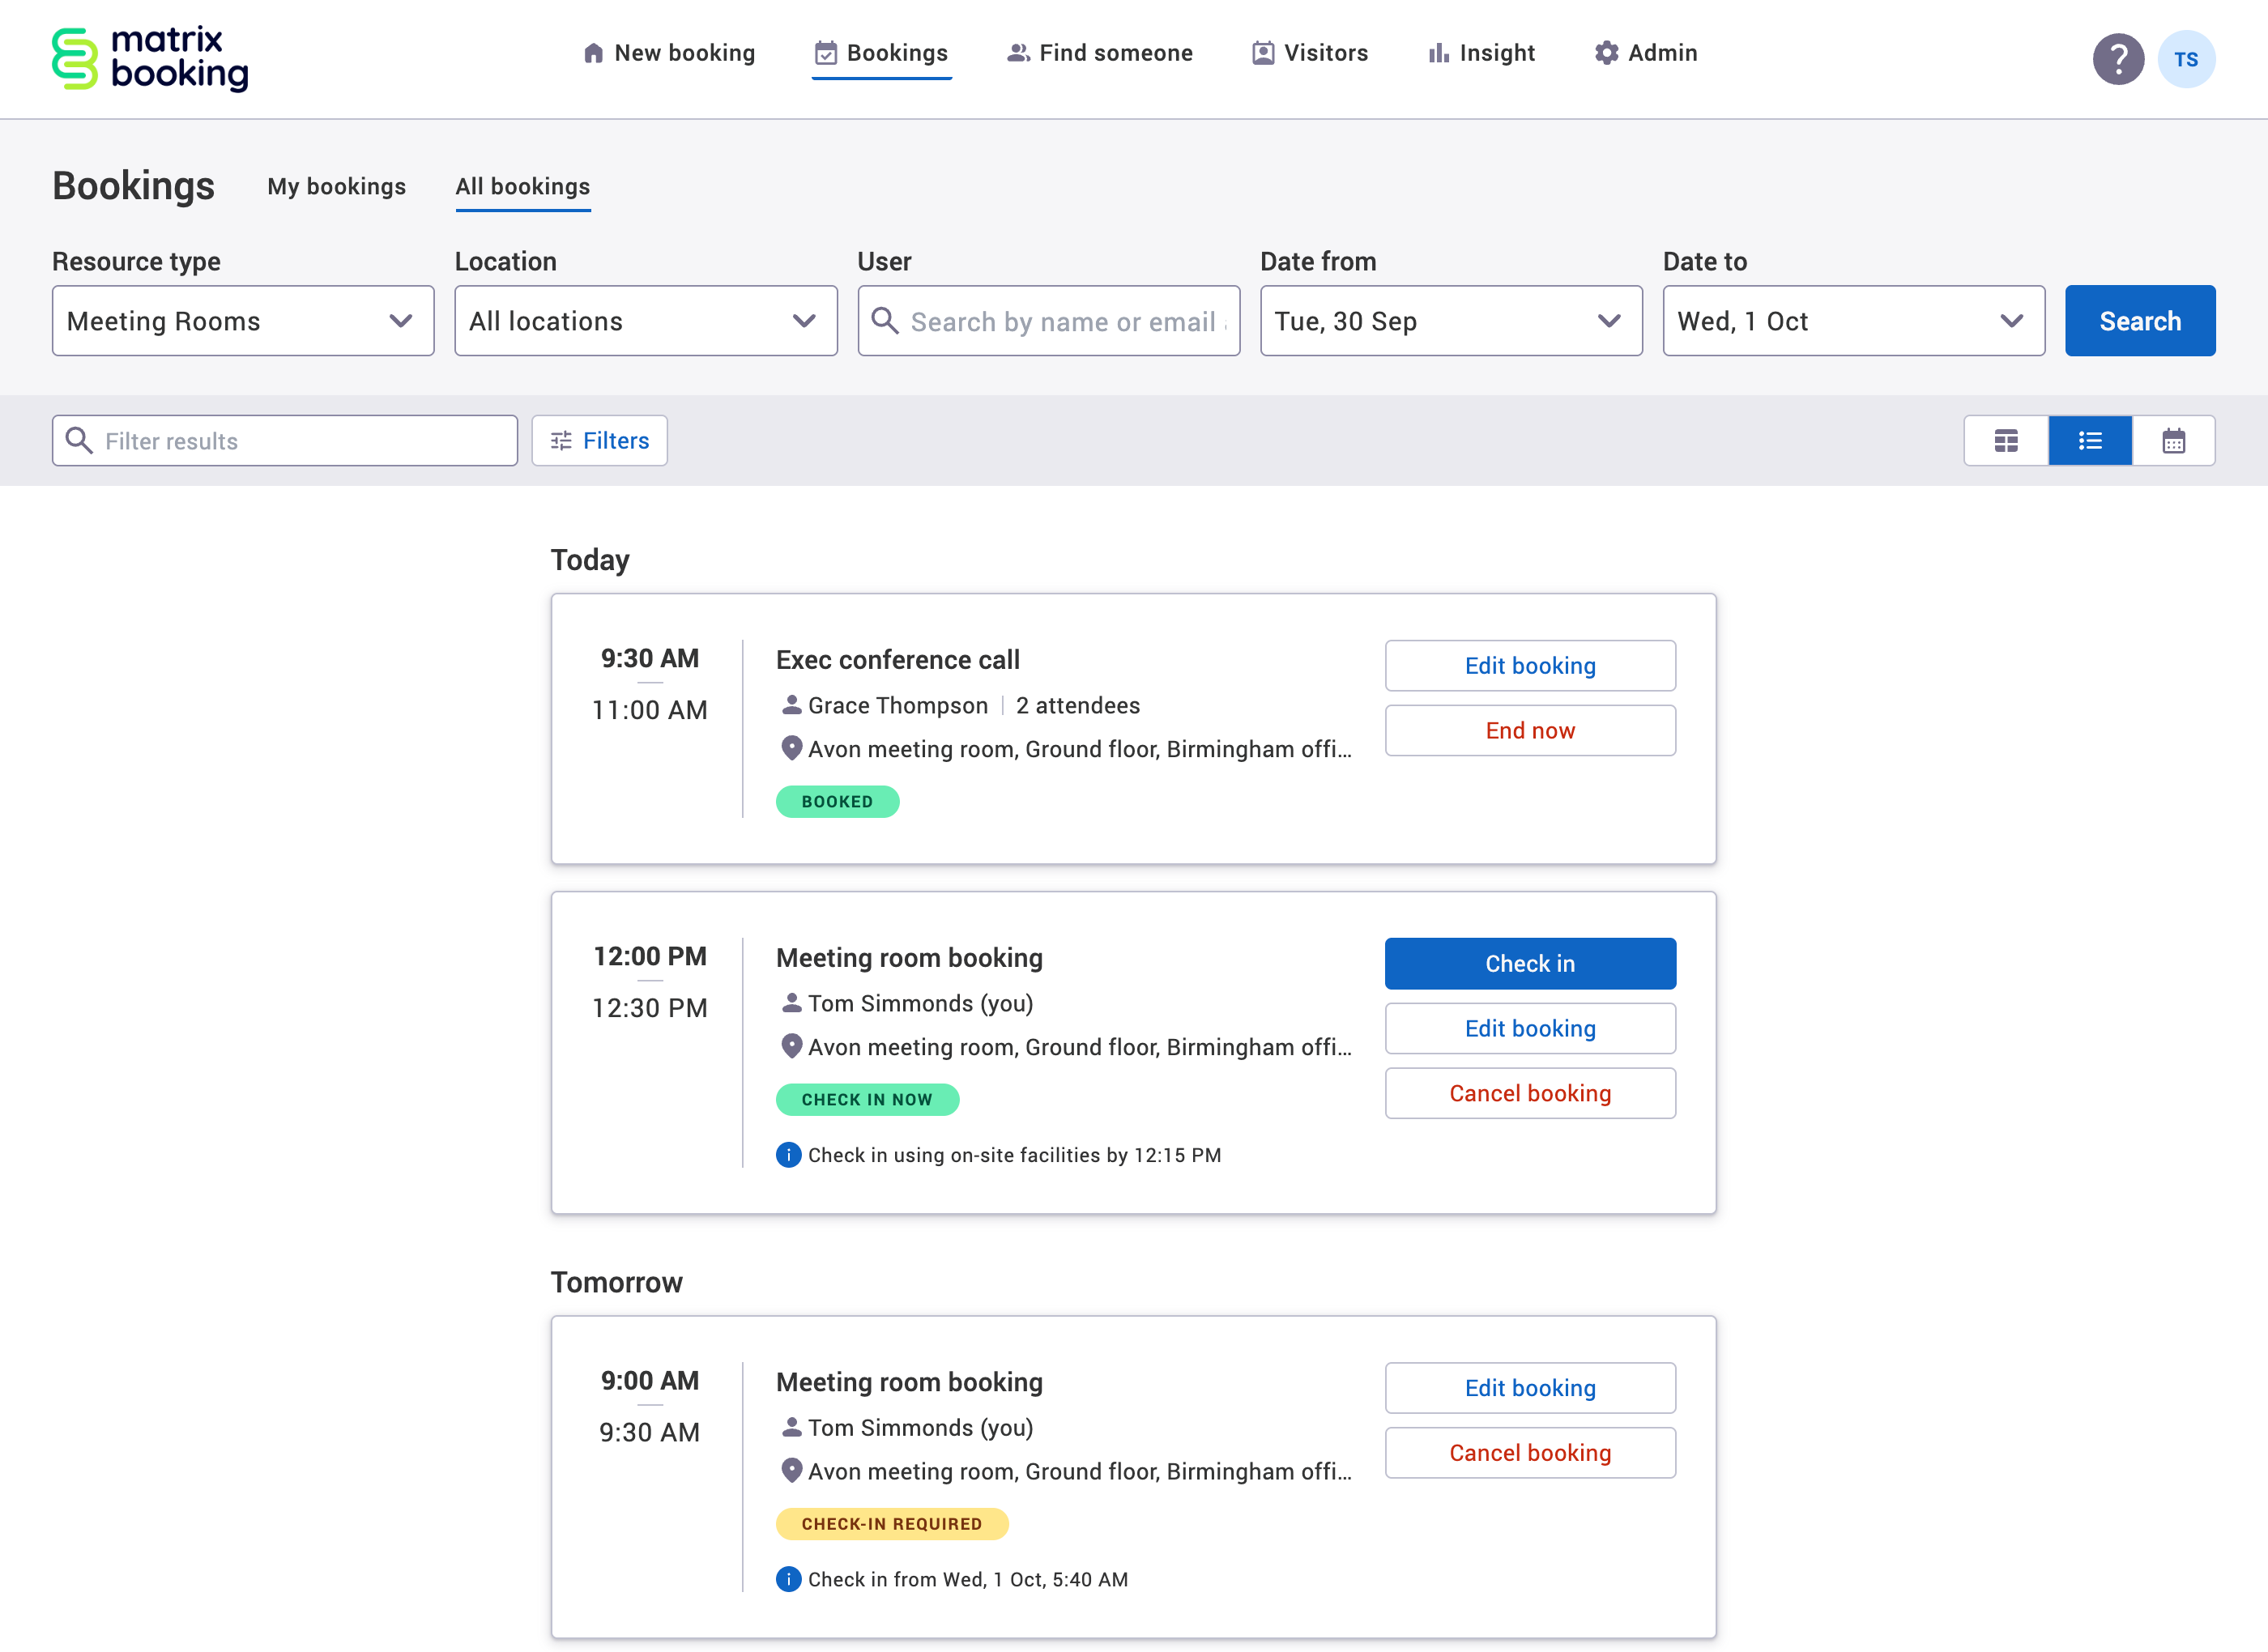This screenshot has width=2268, height=1652.
Task: Open the New booking home icon
Action: point(594,53)
